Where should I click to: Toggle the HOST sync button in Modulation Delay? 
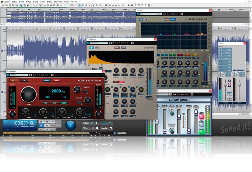64,103
